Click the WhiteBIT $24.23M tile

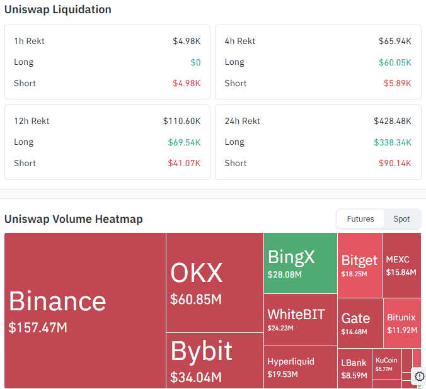[301, 320]
